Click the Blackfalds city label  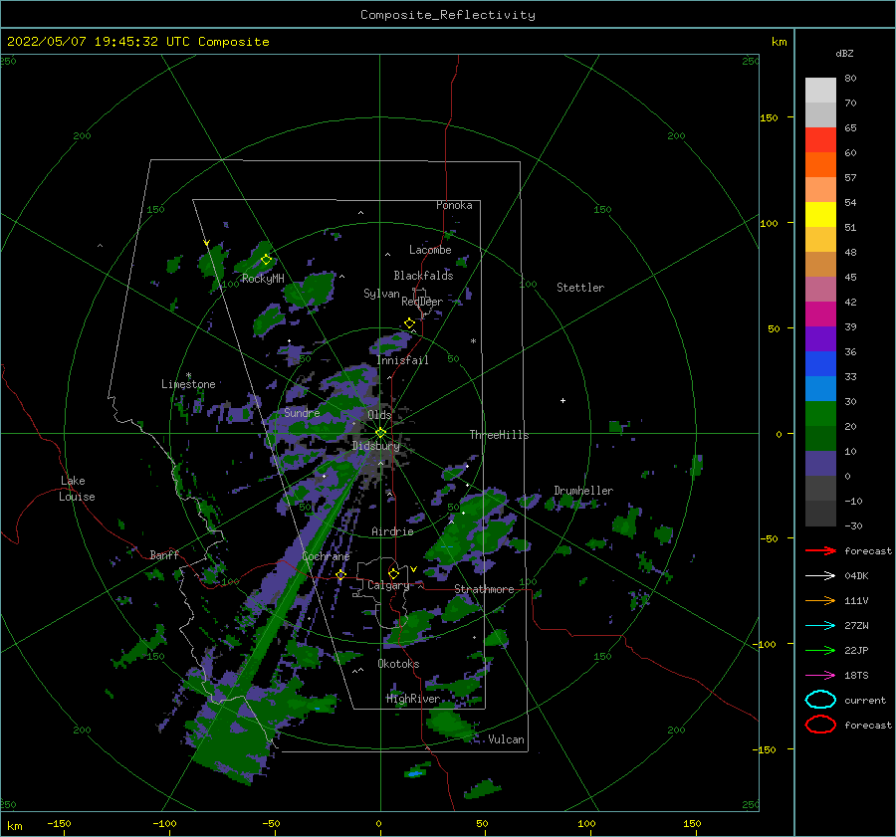coord(423,276)
